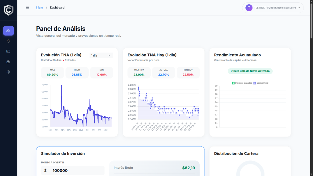
Task: Select the credit card icon in sidebar
Action: (x=8, y=51)
